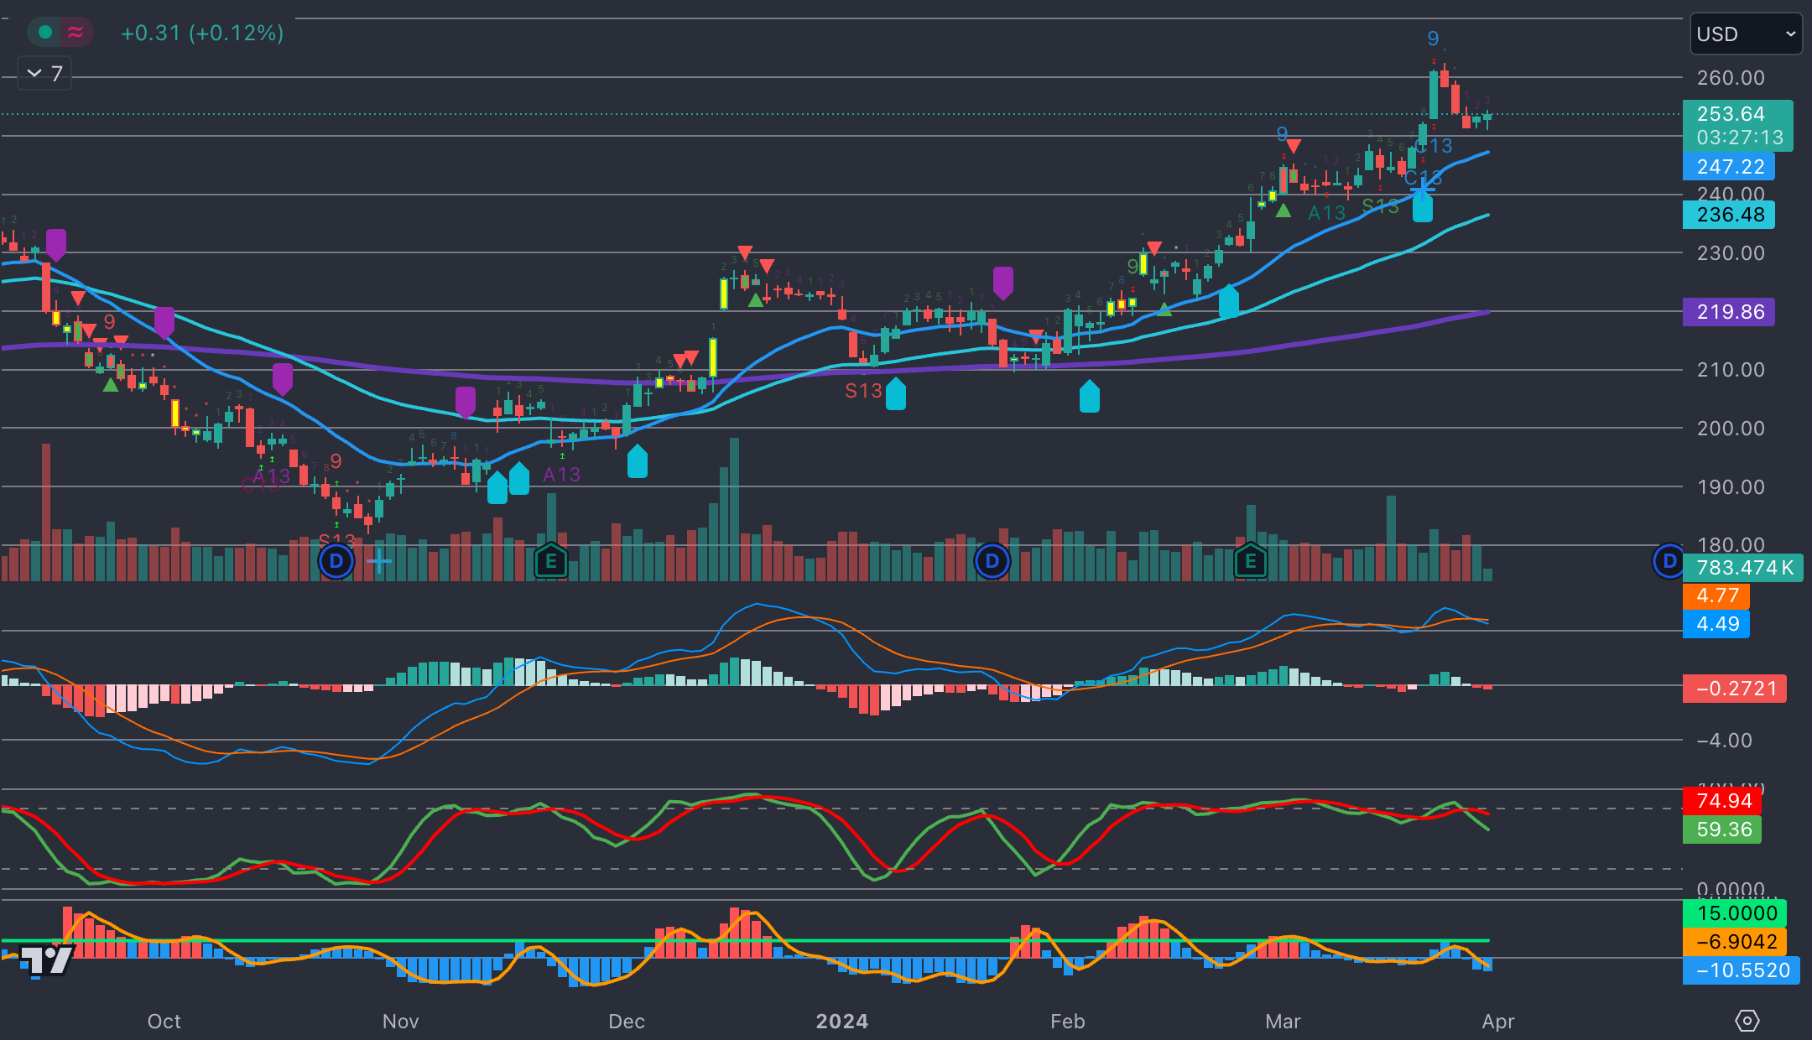Click green level label 15.0000
Viewport: 1812px width, 1040px height.
(x=1735, y=913)
